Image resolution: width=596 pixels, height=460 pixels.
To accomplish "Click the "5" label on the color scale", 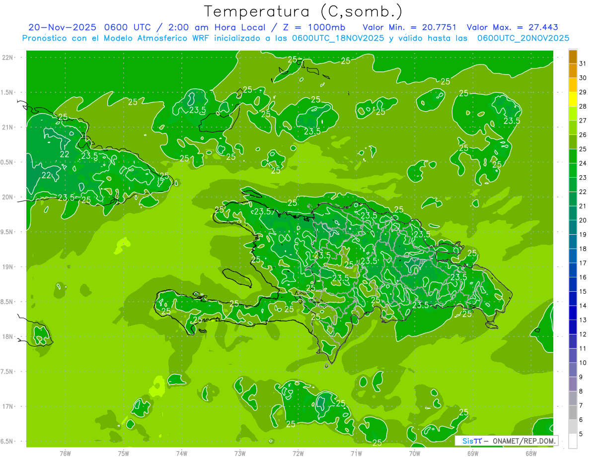I will (x=581, y=434).
